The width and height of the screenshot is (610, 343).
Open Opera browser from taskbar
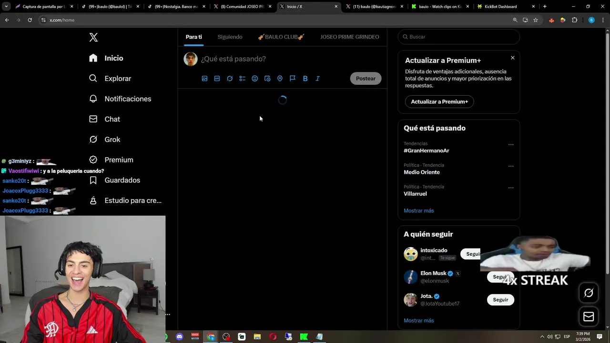(x=273, y=337)
